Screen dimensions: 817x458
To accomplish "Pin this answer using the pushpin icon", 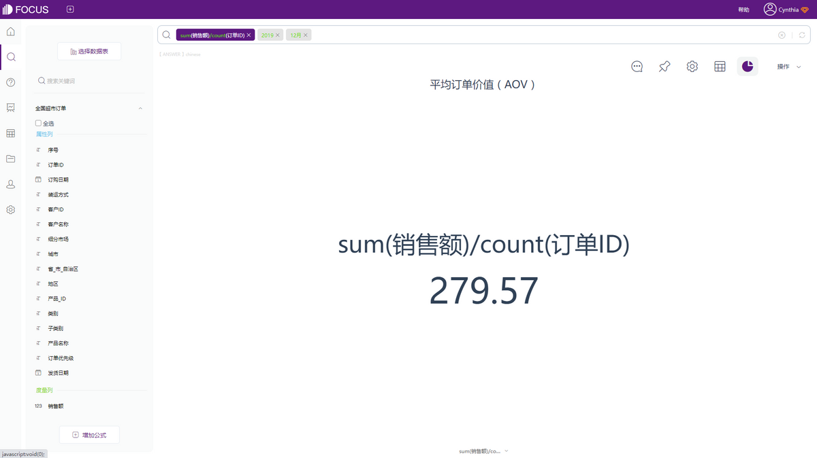I will (x=664, y=66).
